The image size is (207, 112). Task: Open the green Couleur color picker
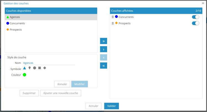[25, 75]
